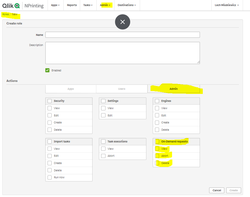
Task: Check the Task executions group checkbox
Action: (103, 141)
